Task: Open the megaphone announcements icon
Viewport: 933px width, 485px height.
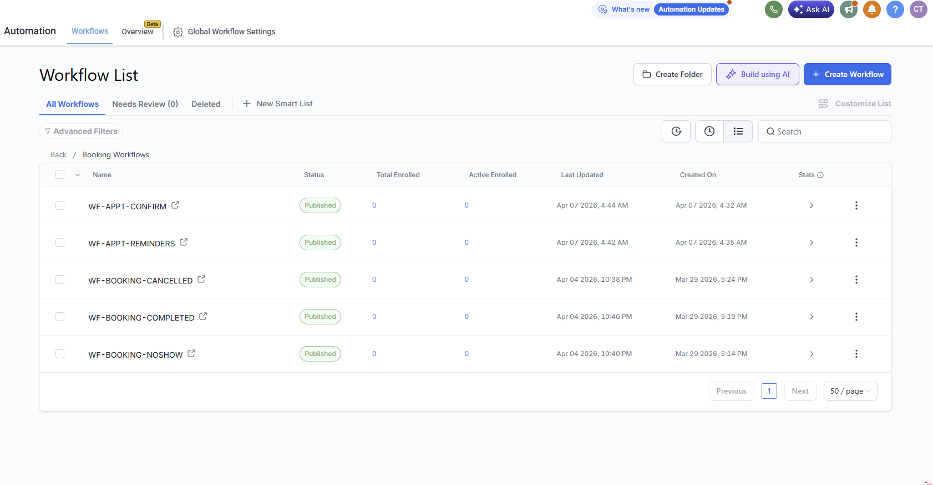Action: click(849, 9)
